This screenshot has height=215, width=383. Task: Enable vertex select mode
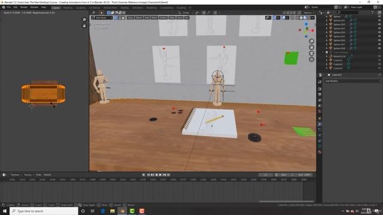coord(115,17)
